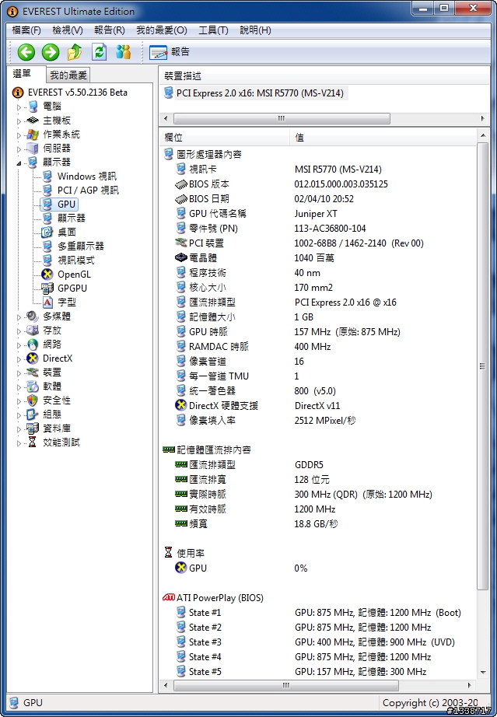Select the DirectX 硬體支援 row

coord(317,406)
